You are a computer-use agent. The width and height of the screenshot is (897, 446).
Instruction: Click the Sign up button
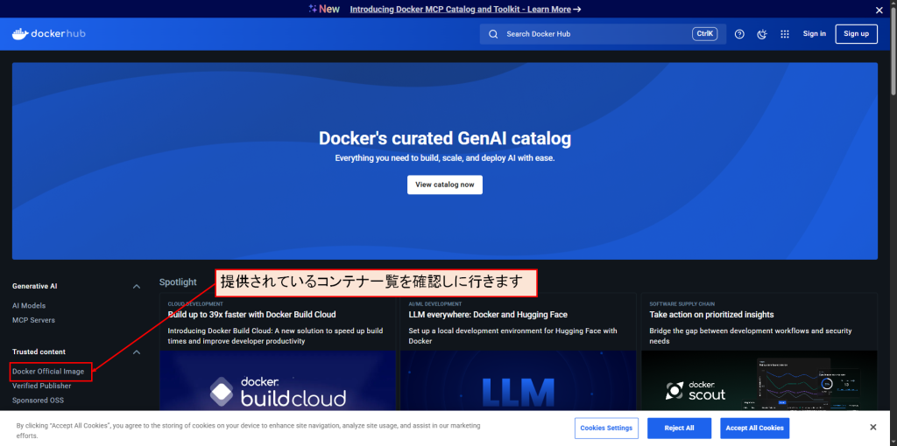point(856,34)
